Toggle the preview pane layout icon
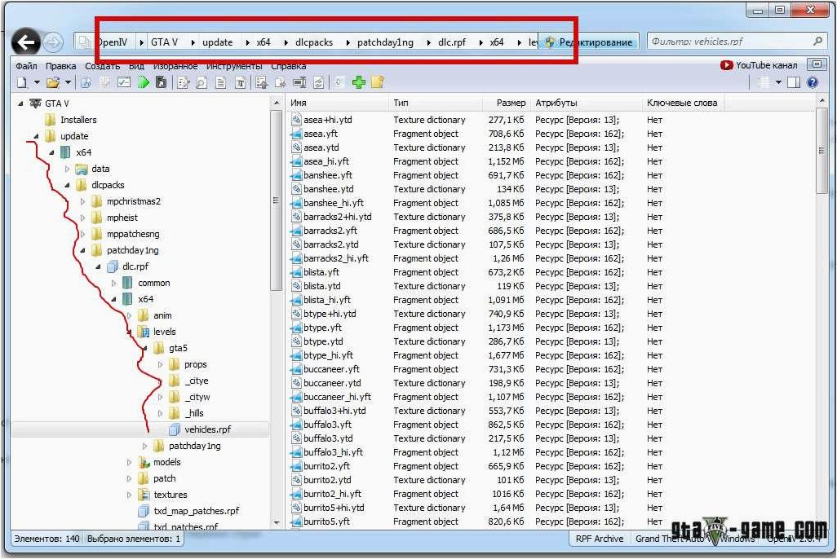This screenshot has height=559, width=837. 795,82
